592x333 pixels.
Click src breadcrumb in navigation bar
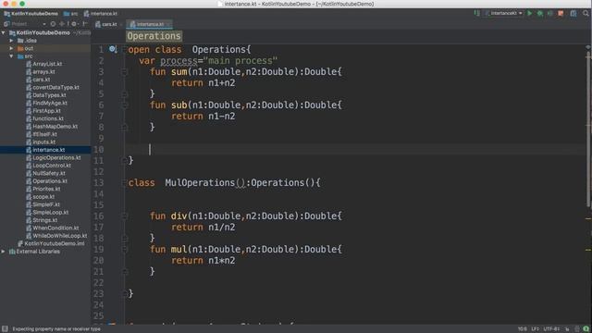click(x=70, y=14)
